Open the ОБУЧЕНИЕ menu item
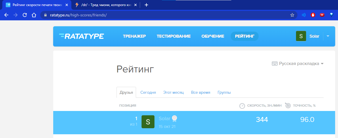Image resolution: width=338 pixels, height=138 pixels. tap(213, 36)
